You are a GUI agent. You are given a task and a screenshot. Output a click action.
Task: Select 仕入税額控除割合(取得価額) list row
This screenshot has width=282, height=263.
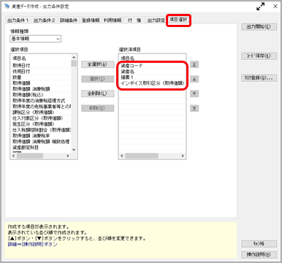41,130
